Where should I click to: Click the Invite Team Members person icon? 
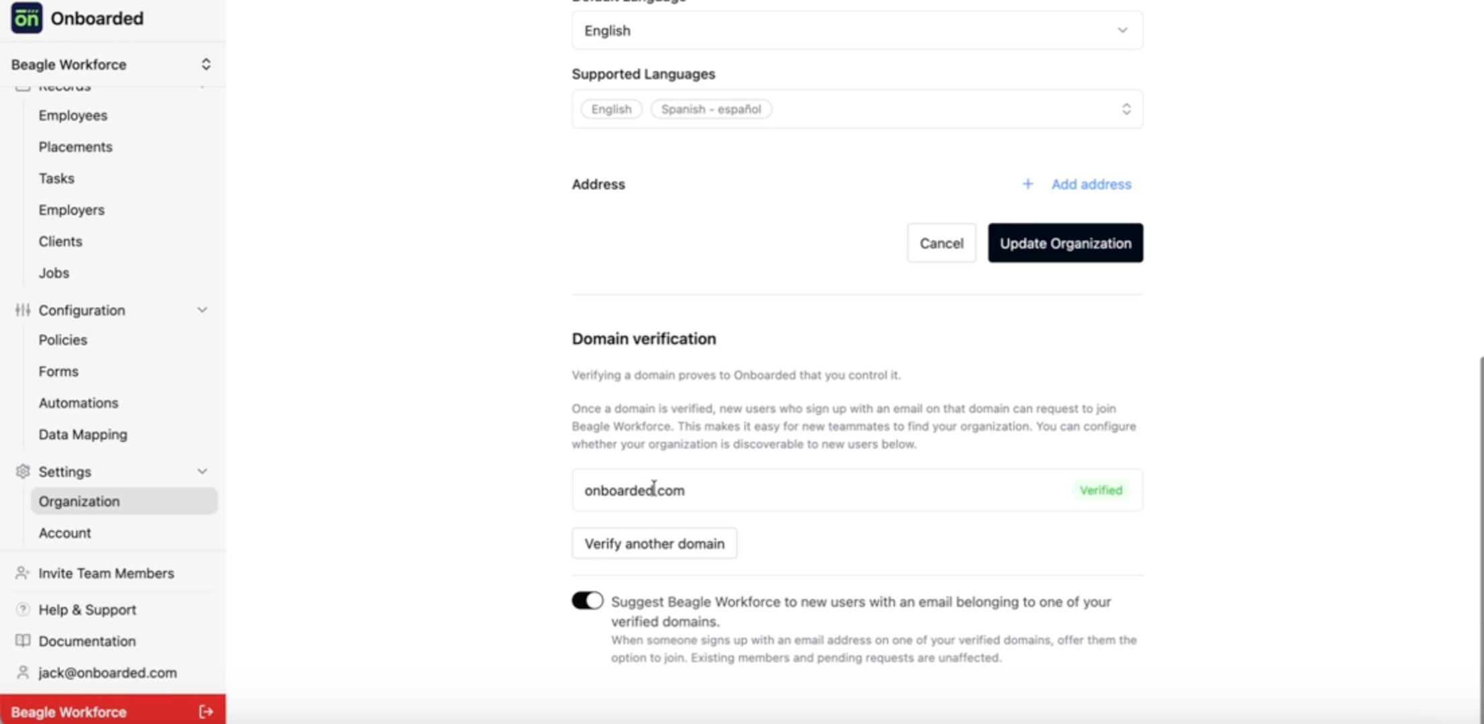23,573
